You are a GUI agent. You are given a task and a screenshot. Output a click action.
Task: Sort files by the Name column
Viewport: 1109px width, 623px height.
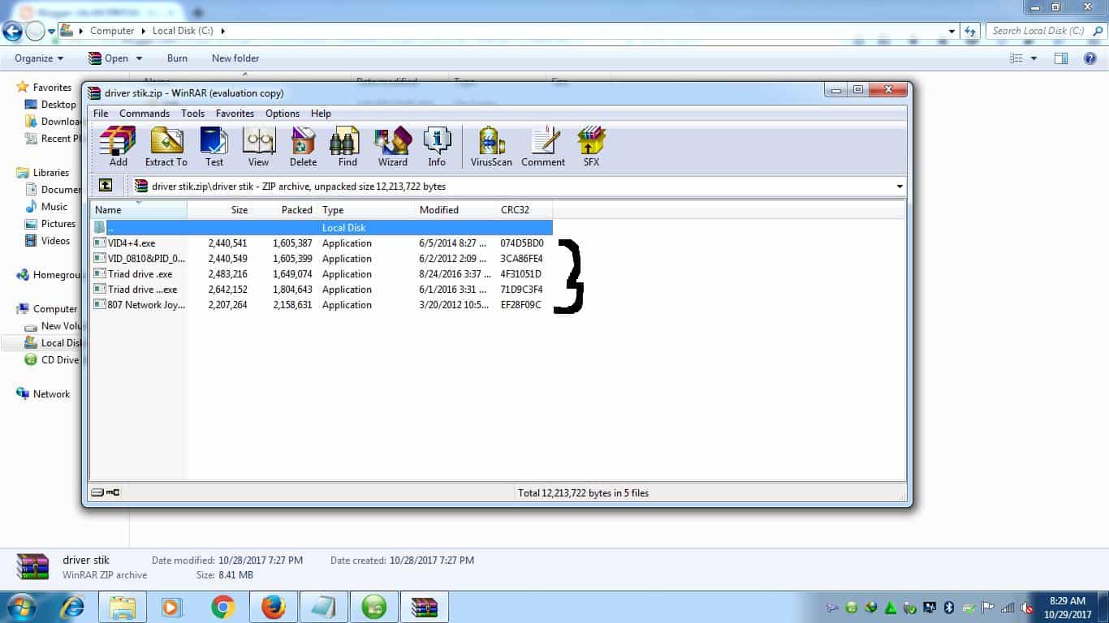point(139,210)
